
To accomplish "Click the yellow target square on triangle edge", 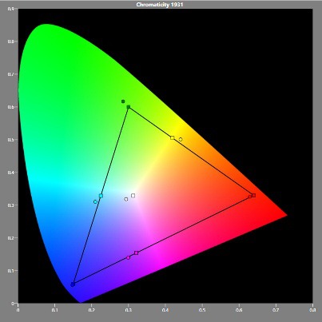I will 173,137.
